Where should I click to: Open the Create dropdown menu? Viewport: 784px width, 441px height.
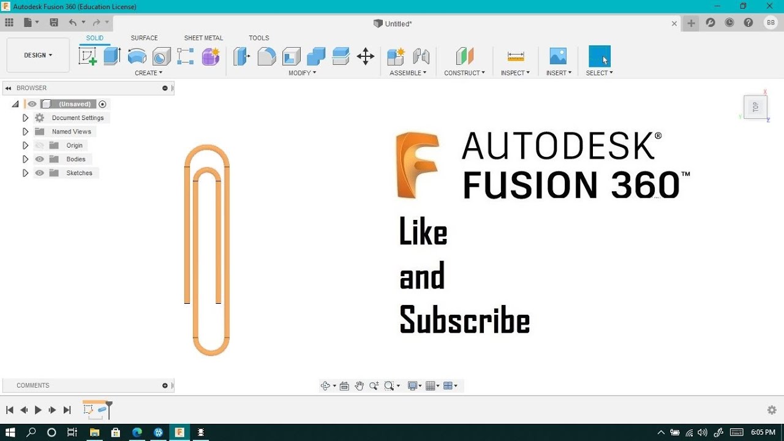pyautogui.click(x=149, y=73)
